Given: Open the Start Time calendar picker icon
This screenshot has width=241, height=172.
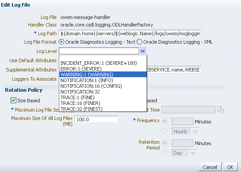Looking at the screenshot, I should point(220,109).
